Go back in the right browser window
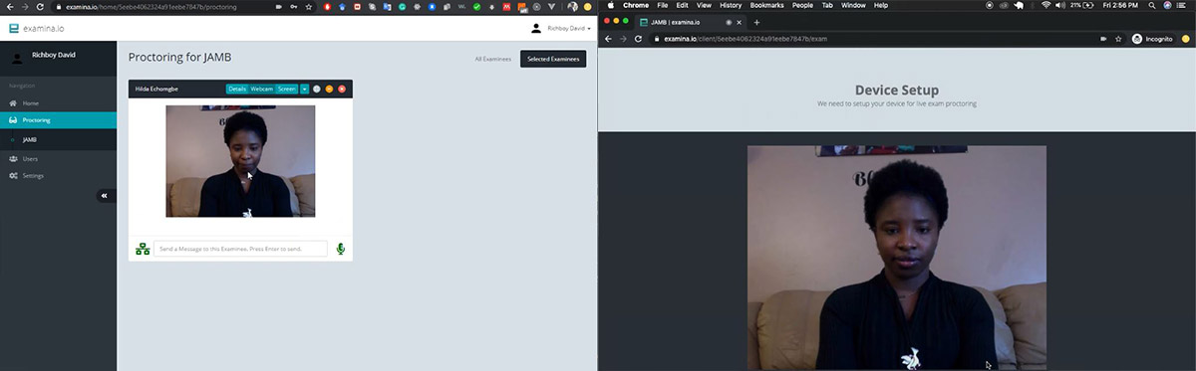The image size is (1196, 371). click(607, 39)
